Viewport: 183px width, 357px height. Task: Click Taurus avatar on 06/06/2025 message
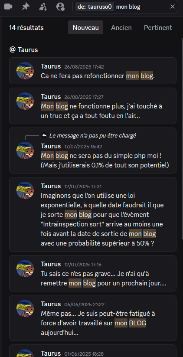[x=25, y=308]
